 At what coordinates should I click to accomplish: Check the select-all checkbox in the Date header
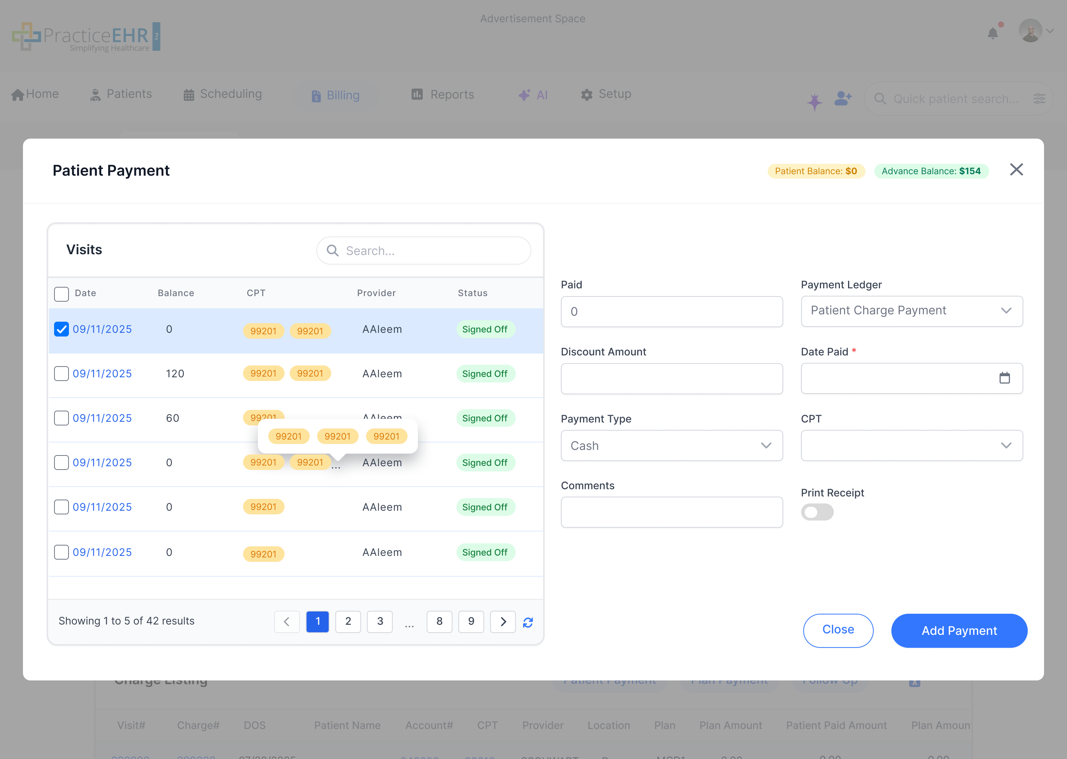coord(61,294)
